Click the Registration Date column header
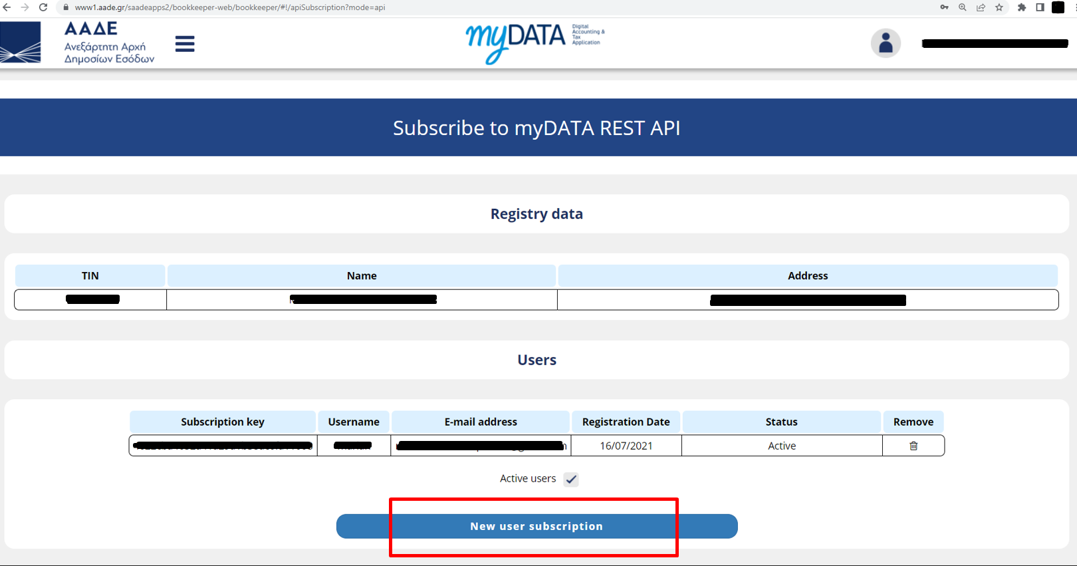 coord(626,422)
